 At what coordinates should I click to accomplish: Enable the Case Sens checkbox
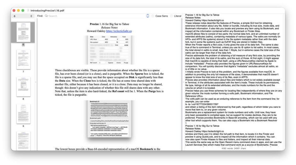(x=153, y=16)
